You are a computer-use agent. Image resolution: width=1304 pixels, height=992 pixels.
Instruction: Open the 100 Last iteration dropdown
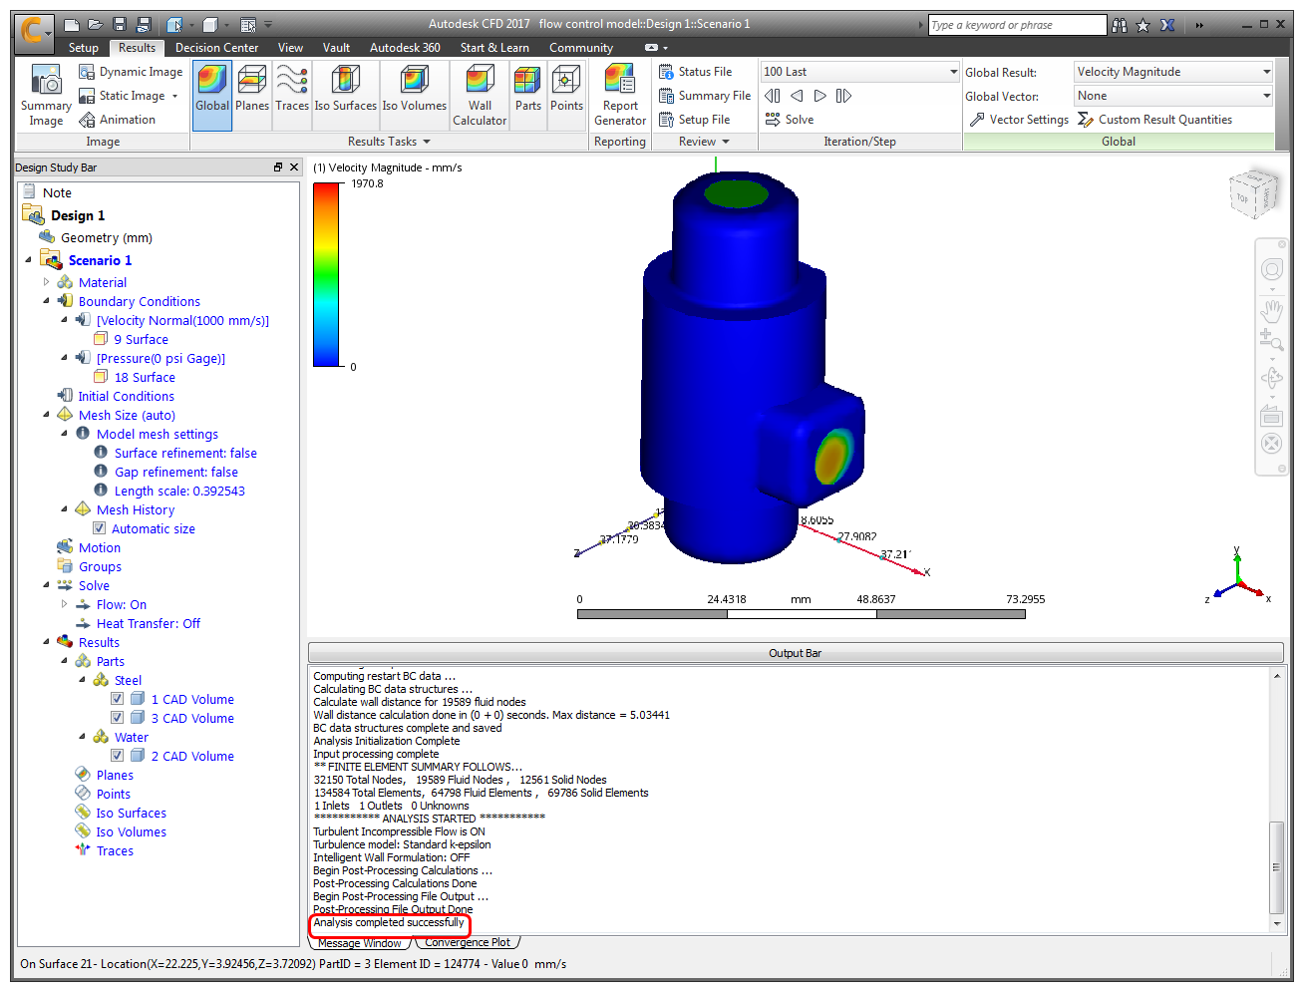point(859,72)
